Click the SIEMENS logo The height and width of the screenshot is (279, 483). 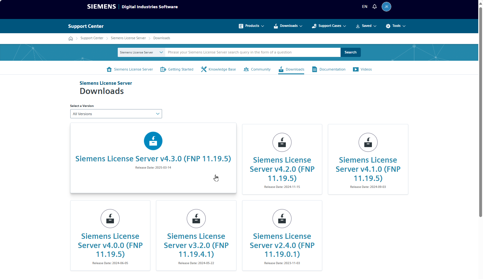pos(102,7)
